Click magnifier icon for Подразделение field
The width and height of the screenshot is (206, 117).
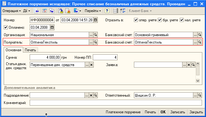pos(96,95)
